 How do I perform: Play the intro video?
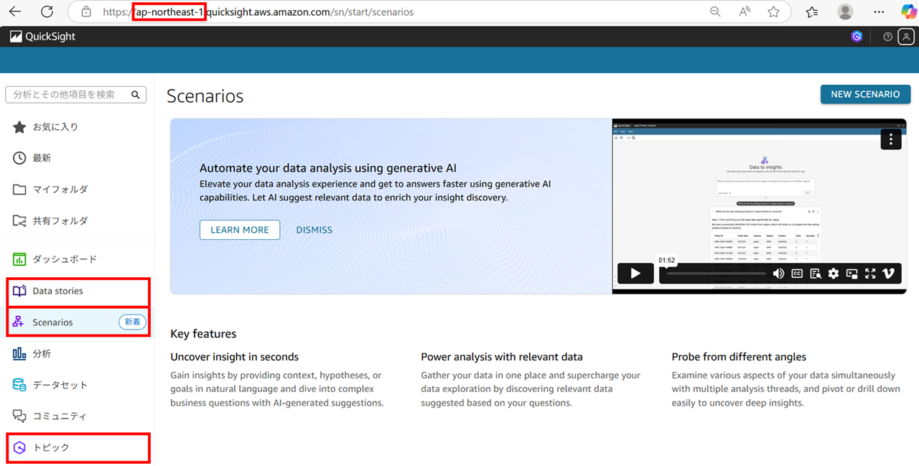(635, 274)
